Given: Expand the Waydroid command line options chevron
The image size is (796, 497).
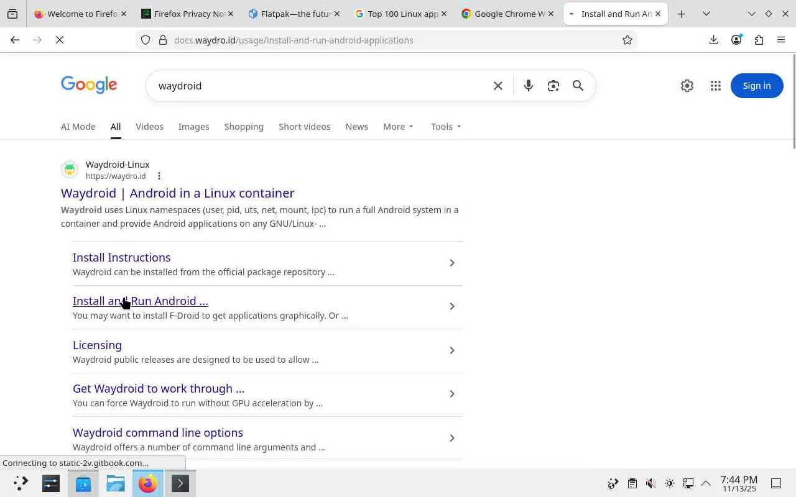Looking at the screenshot, I should tap(452, 438).
